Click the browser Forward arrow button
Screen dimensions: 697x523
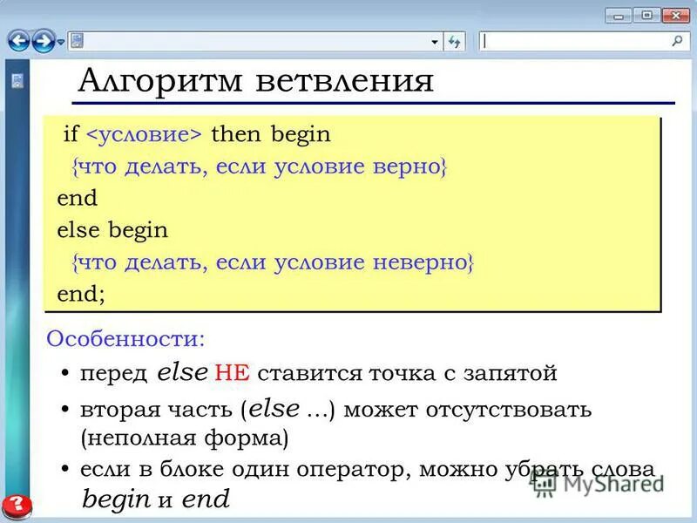[x=44, y=41]
